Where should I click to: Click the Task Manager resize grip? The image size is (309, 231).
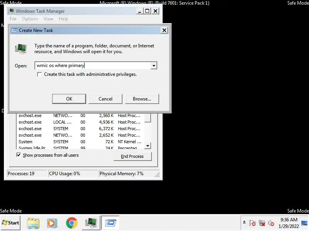click(157, 175)
